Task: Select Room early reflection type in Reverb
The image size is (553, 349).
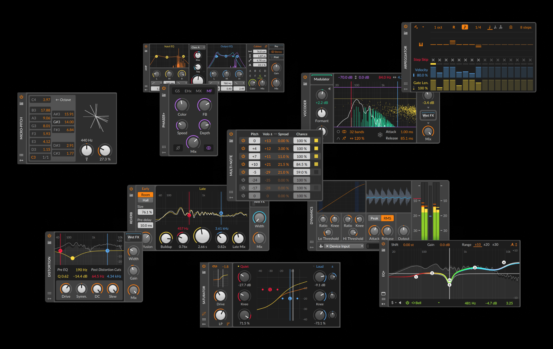Action: [x=145, y=195]
